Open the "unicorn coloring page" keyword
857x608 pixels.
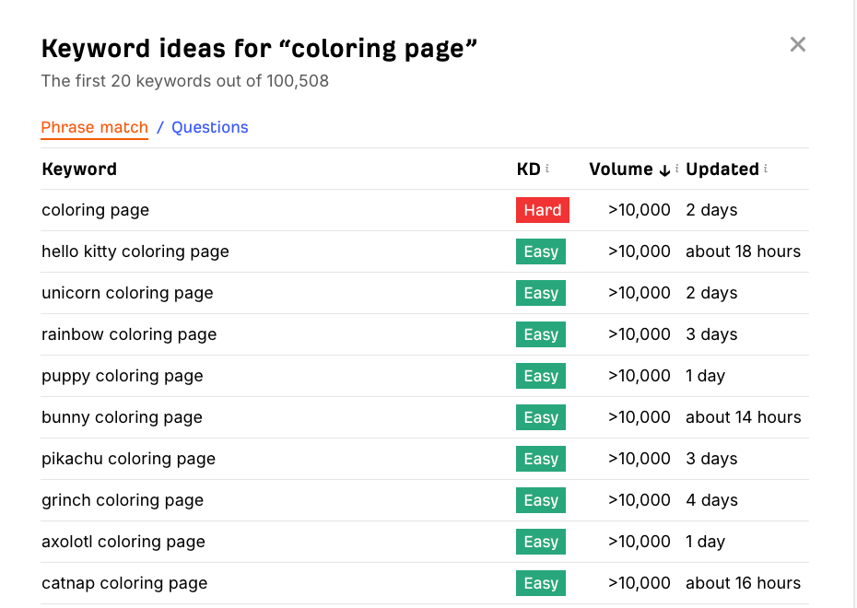[127, 292]
